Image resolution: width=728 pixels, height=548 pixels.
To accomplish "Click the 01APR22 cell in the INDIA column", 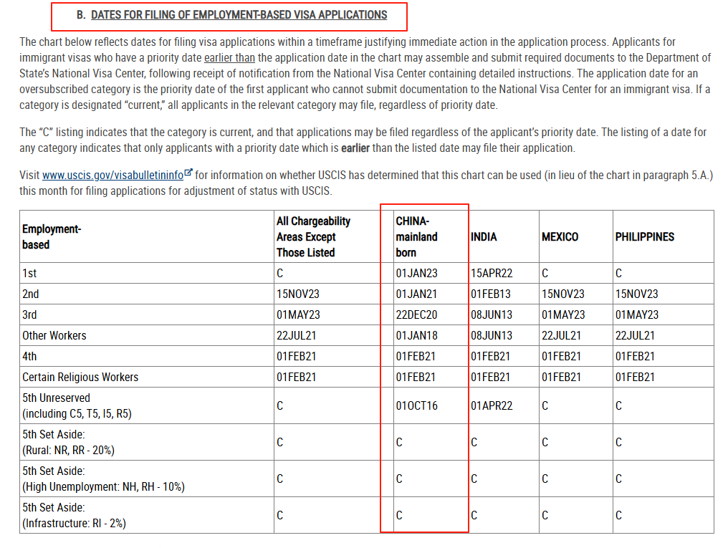I will pyautogui.click(x=492, y=406).
